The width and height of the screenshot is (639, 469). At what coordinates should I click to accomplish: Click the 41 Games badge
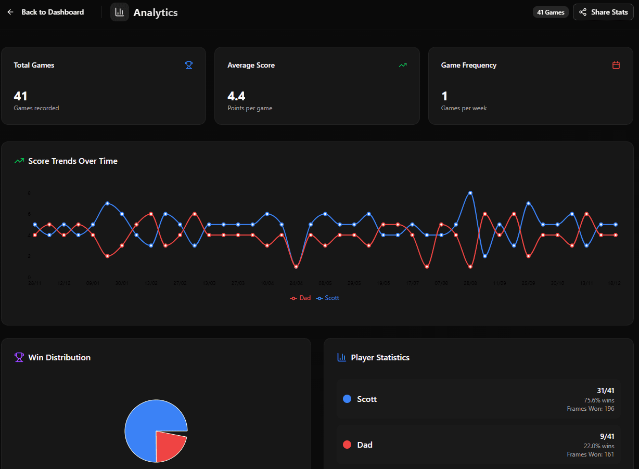tap(551, 12)
